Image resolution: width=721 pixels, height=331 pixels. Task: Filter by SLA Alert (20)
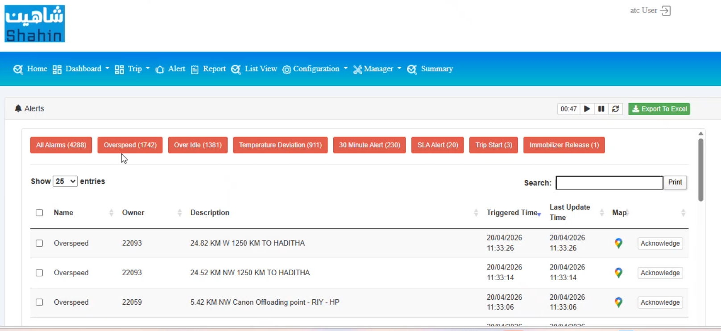[x=438, y=145]
